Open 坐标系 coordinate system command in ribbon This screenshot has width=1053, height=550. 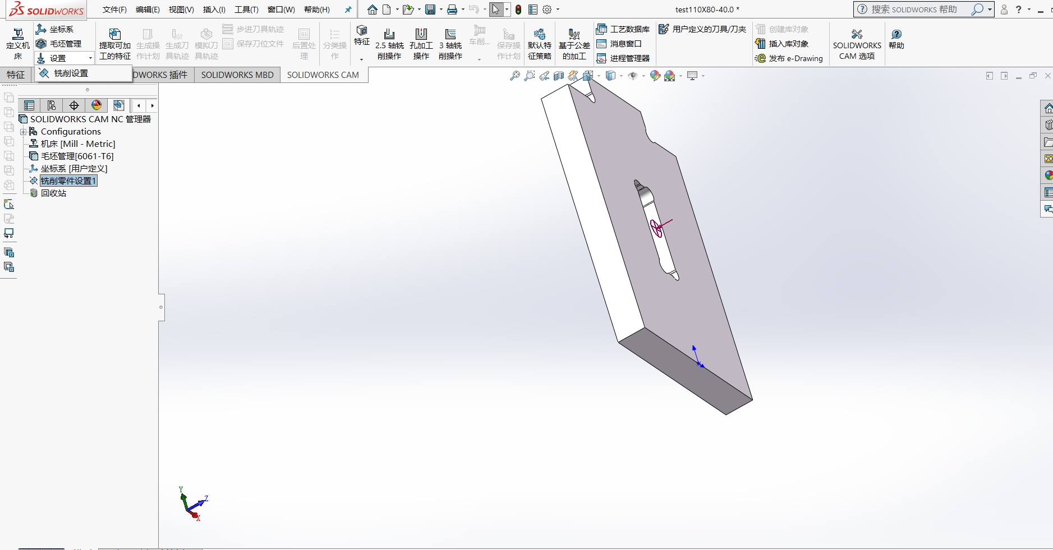pos(55,29)
